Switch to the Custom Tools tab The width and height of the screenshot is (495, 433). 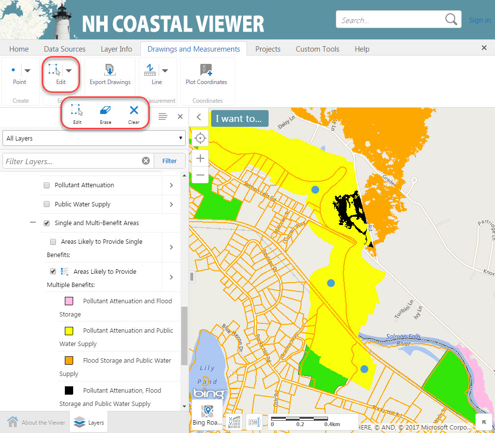pos(317,49)
